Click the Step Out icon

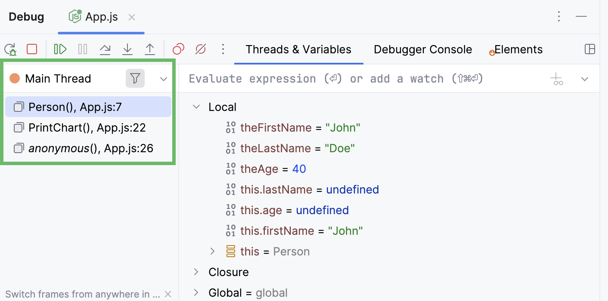tap(149, 49)
